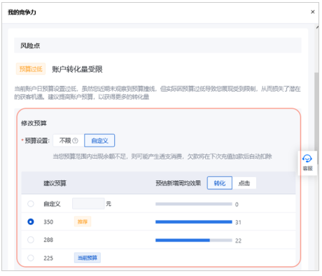Click the help icon next to 不限
This screenshot has width=322, height=276.
coord(75,140)
